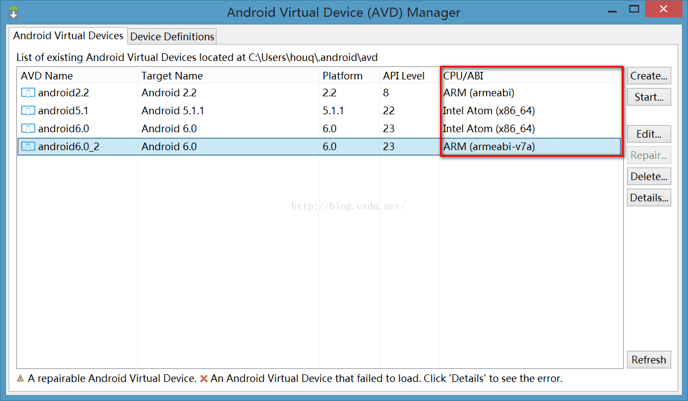Click the android5.1 device icon
This screenshot has height=401, width=688.
pyautogui.click(x=28, y=111)
